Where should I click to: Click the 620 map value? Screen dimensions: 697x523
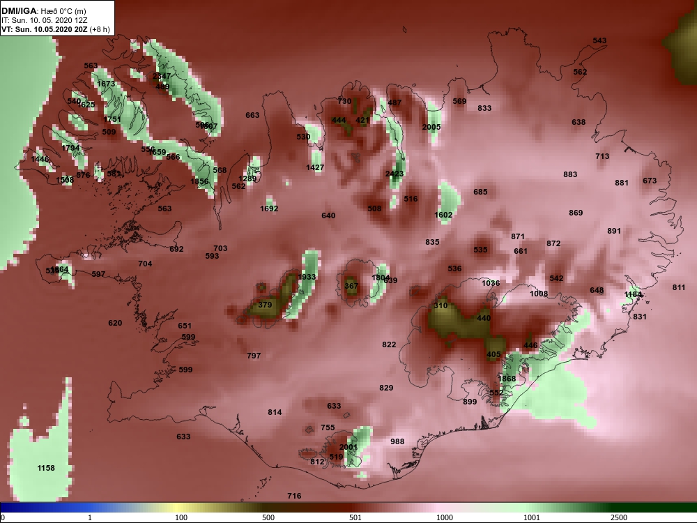[115, 323]
